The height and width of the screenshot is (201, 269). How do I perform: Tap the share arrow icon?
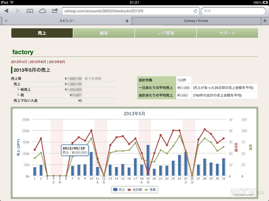pyautogui.click(x=55, y=11)
